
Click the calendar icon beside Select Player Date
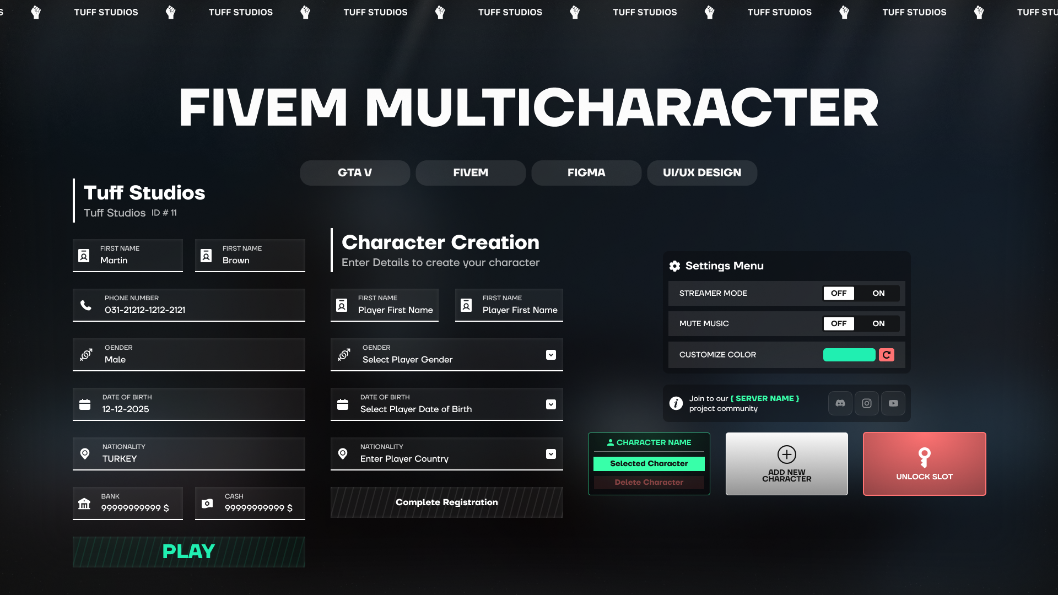coord(343,404)
